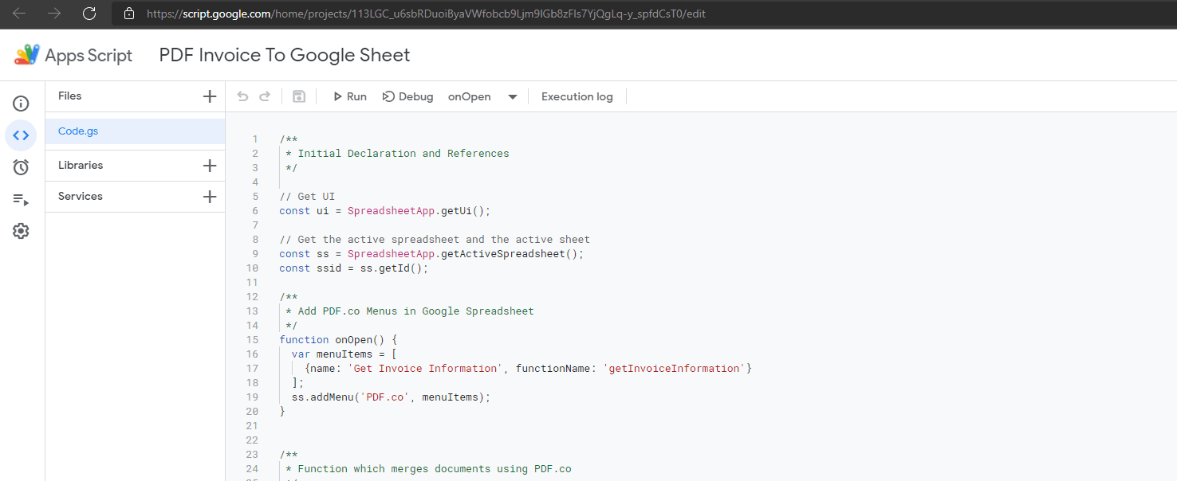Open the Execution log panel
Image resolution: width=1177 pixels, height=481 pixels.
(577, 96)
